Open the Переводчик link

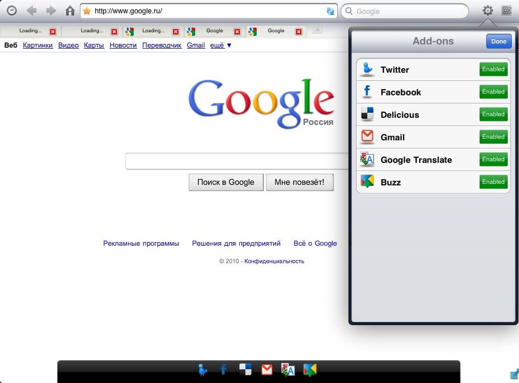point(162,45)
